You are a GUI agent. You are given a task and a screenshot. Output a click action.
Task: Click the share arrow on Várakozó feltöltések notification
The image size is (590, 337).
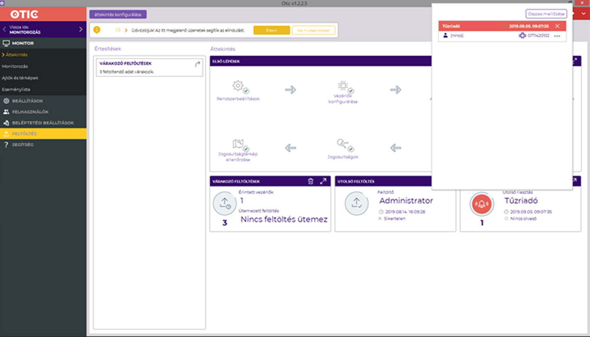(198, 64)
